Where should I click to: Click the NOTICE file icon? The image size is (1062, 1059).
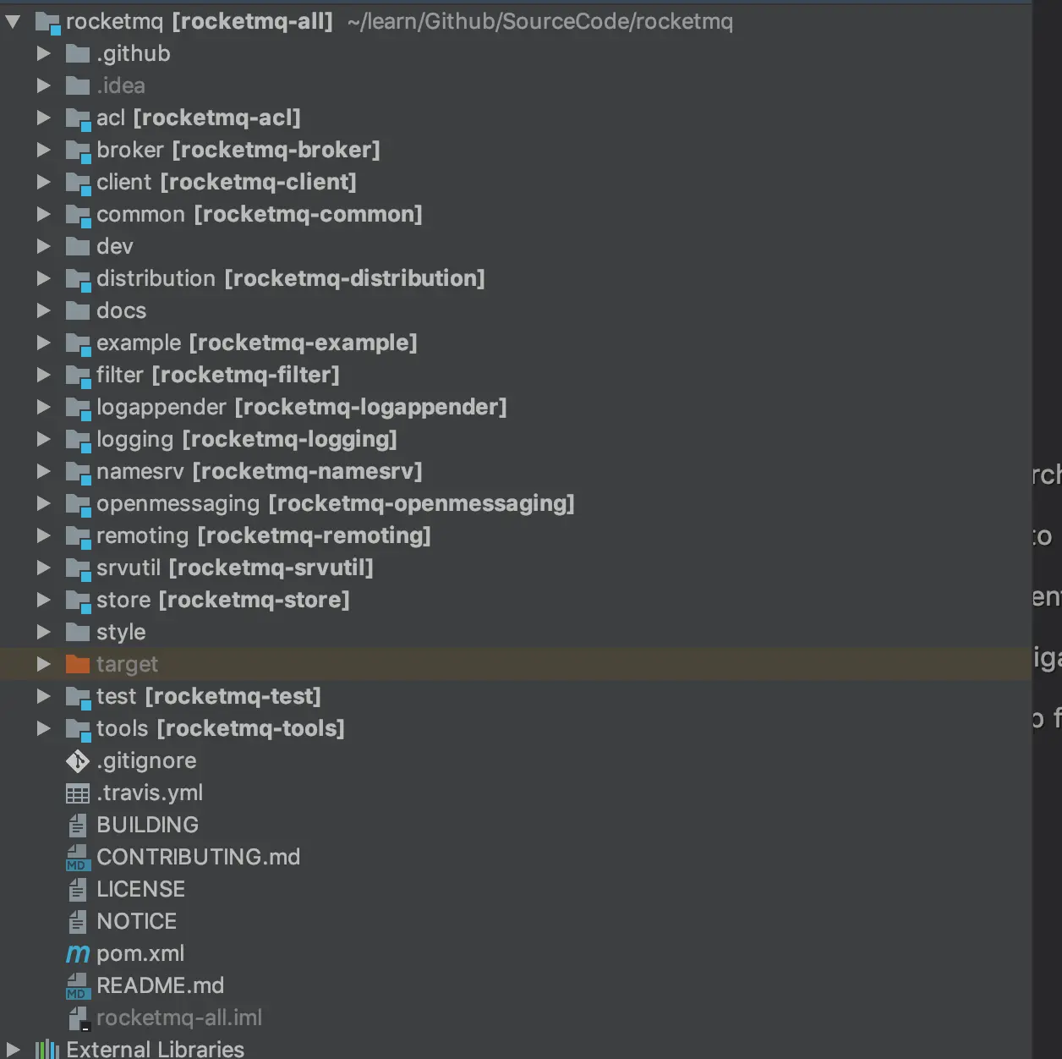click(x=78, y=921)
